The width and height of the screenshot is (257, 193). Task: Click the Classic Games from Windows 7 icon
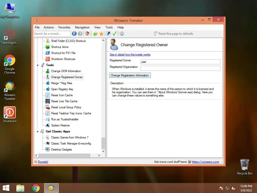point(47,137)
